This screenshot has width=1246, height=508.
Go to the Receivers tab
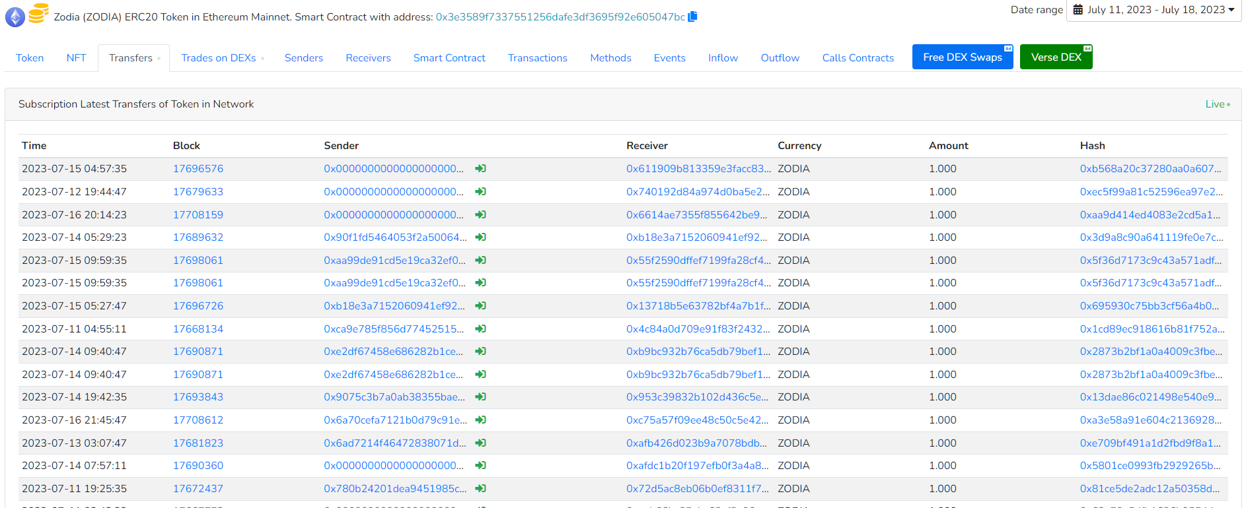(x=368, y=58)
